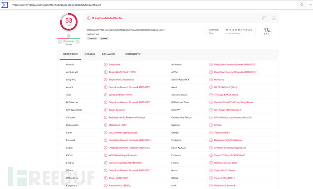The image size is (313, 189).
Task: Click the upload arrow icon
Action: pos(311,5)
